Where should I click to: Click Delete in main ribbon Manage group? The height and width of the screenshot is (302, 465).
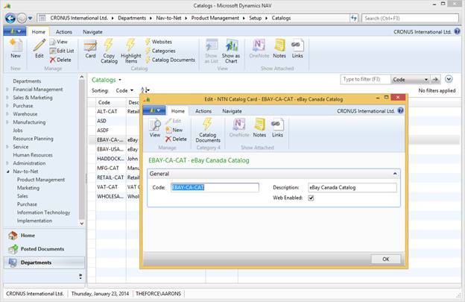tap(60, 60)
